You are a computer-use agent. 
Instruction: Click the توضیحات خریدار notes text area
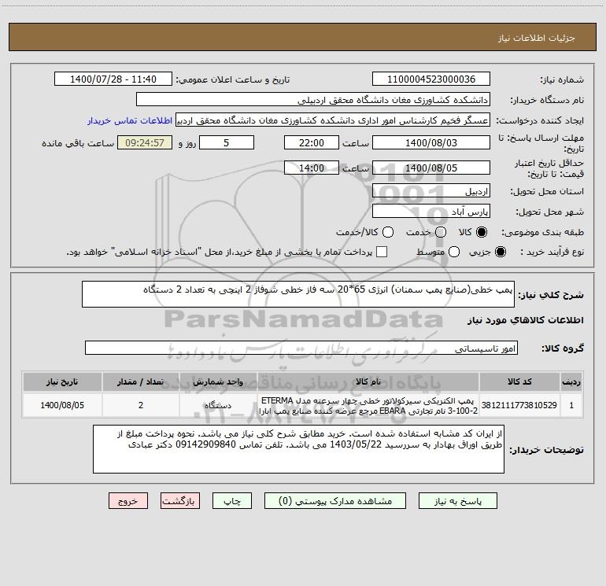(298, 449)
